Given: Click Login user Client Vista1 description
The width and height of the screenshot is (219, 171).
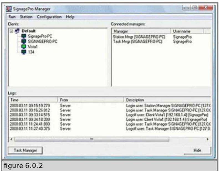Looking at the screenshot, I should point(167,120).
